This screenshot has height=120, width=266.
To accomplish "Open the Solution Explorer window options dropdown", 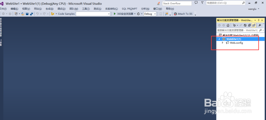I will click(x=255, y=20).
